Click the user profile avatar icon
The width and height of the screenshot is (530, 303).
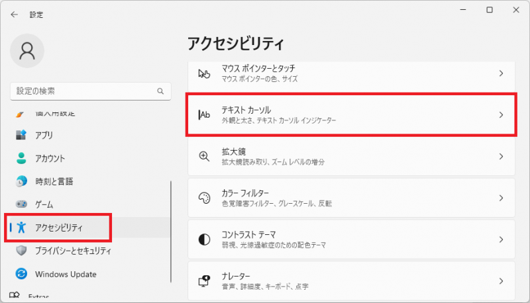(27, 51)
